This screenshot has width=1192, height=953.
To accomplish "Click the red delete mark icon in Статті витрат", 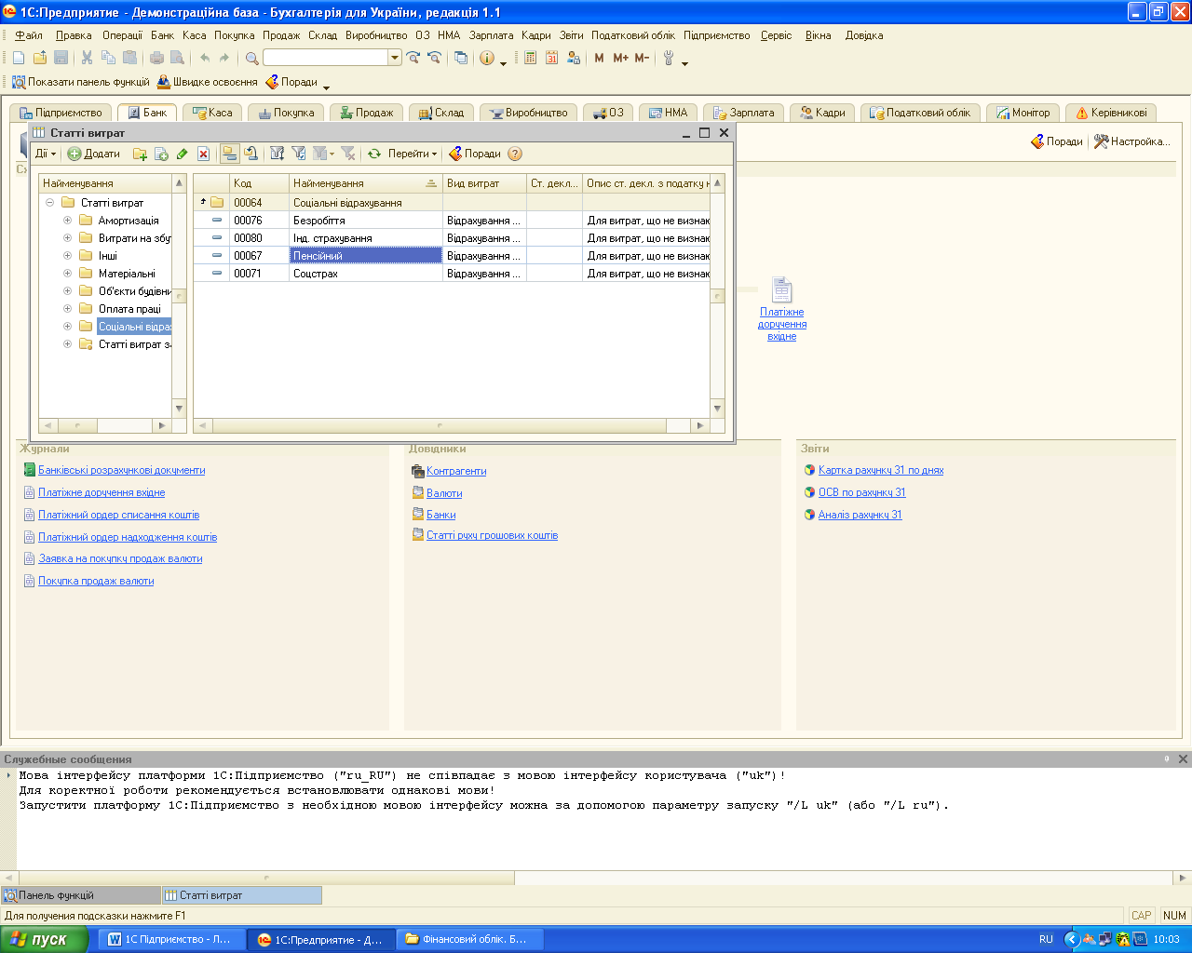I will (203, 154).
